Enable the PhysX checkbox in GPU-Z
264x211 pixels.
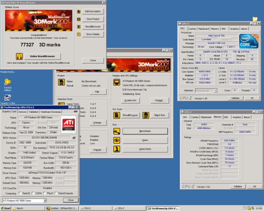pyautogui.click(x=44, y=193)
